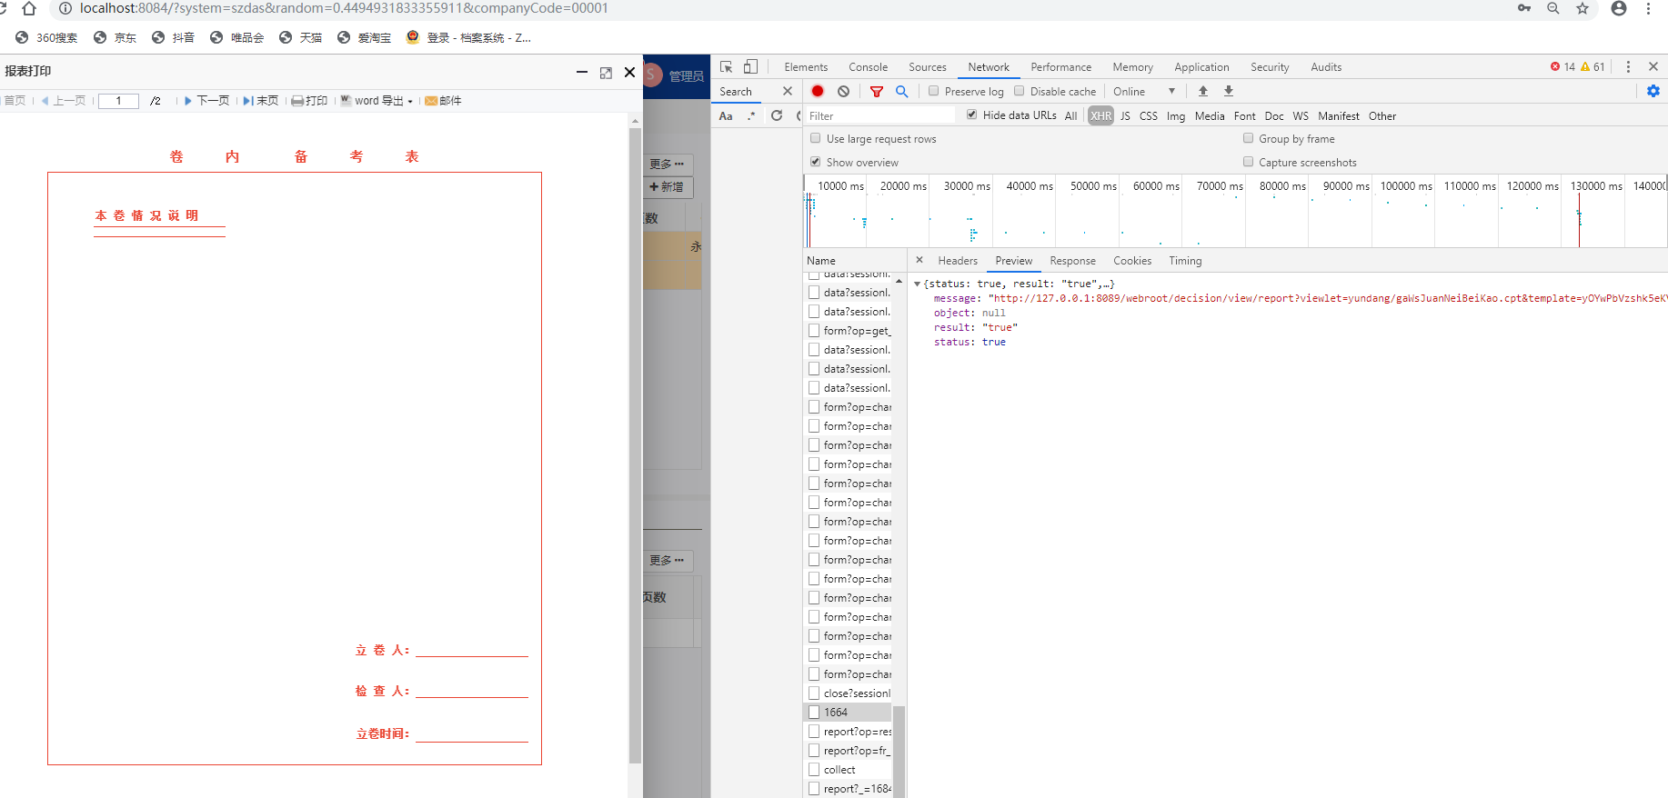Refresh the search results

tap(777, 115)
